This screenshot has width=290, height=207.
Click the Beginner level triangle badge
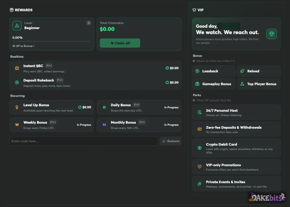[x=17, y=26]
